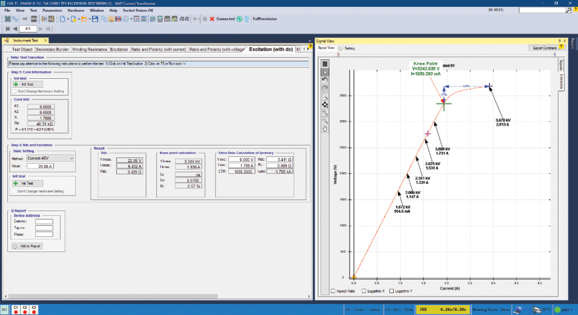578x315 pixels.
Task: Click the hamburger menu icon in Signal View
Action: 325,64
